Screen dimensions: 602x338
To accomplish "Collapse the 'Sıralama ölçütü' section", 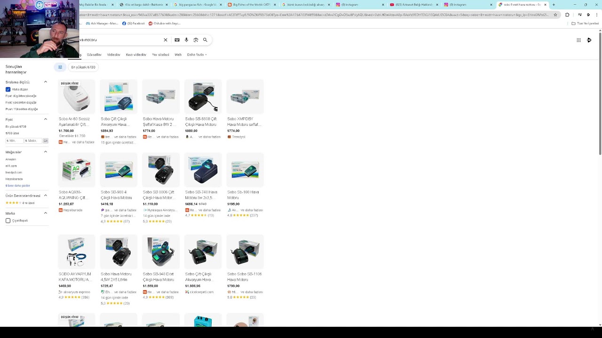I will [46, 82].
